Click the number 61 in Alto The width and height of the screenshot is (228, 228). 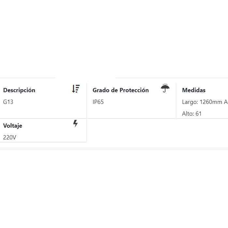point(199,114)
